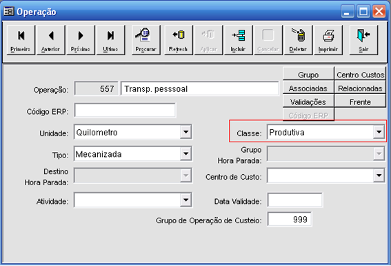Click the Grupo de Operação de Custeio field
391x266 pixels.
point(290,219)
